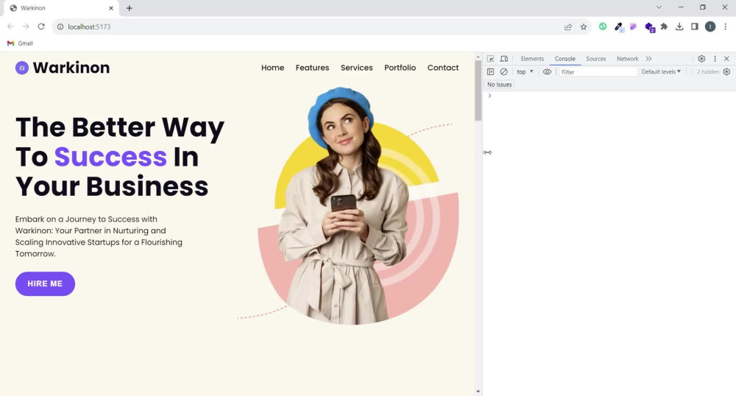Open the eyedropper color picker extension

(x=618, y=26)
